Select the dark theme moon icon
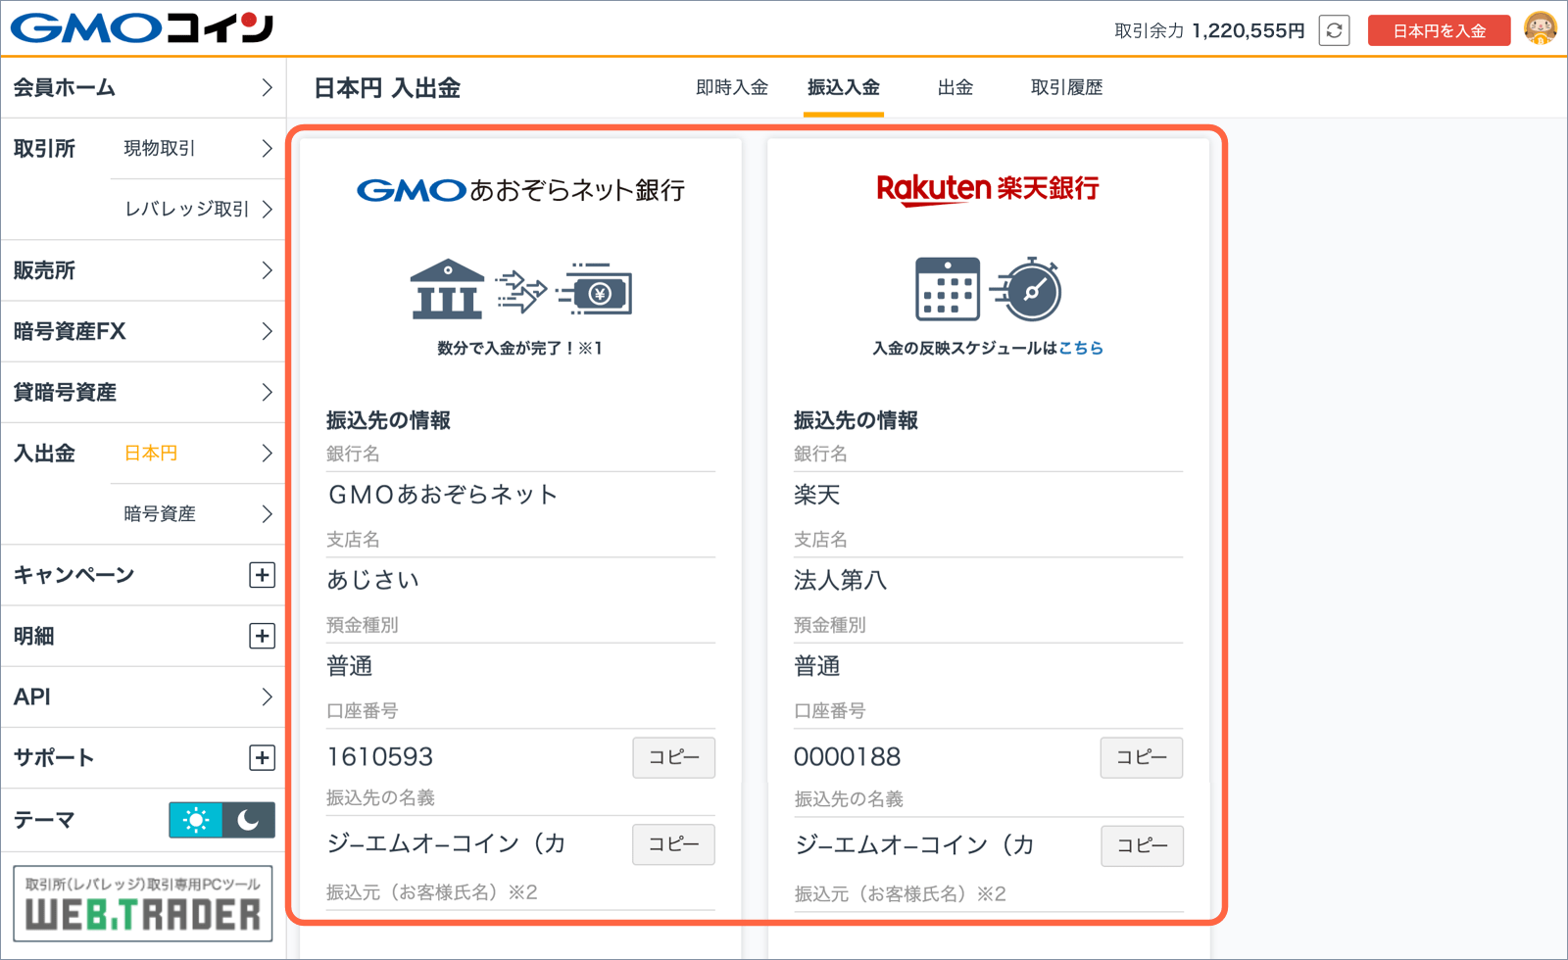 tap(249, 820)
